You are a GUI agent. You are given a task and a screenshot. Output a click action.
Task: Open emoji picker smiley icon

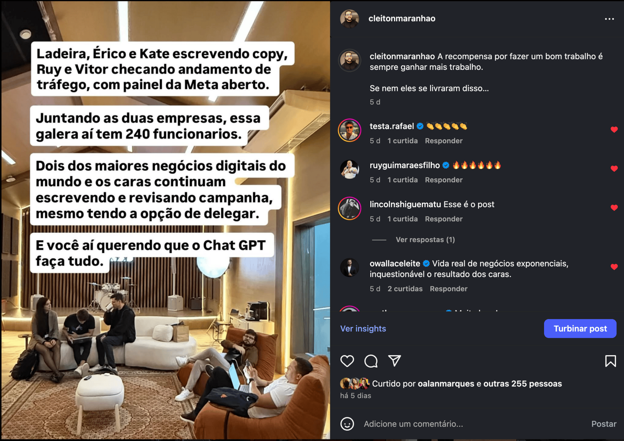[x=347, y=424]
